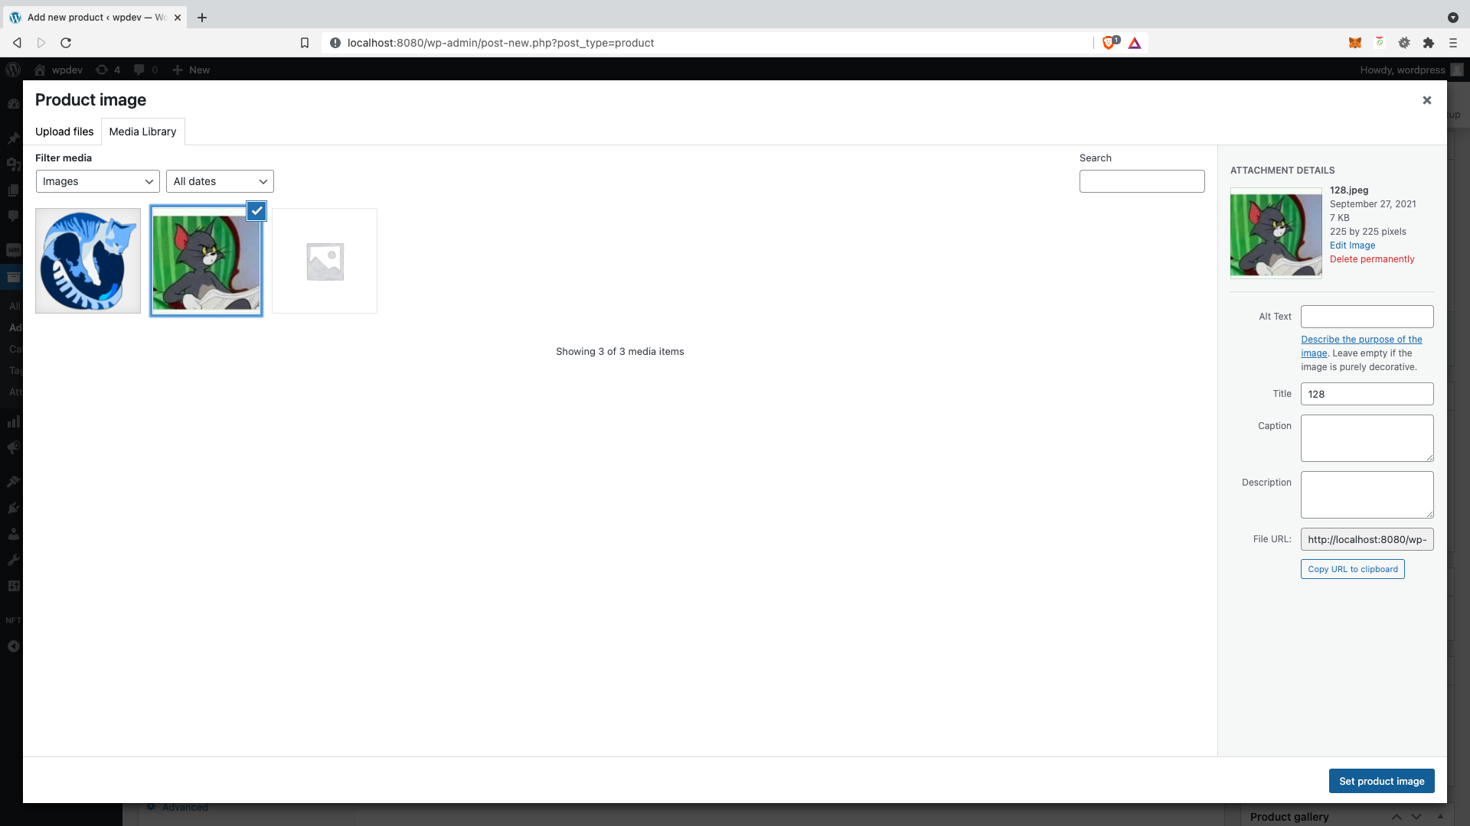Screen dimensions: 1470x826
Task: Open the extensions puzzle piece menu
Action: 1429,43
